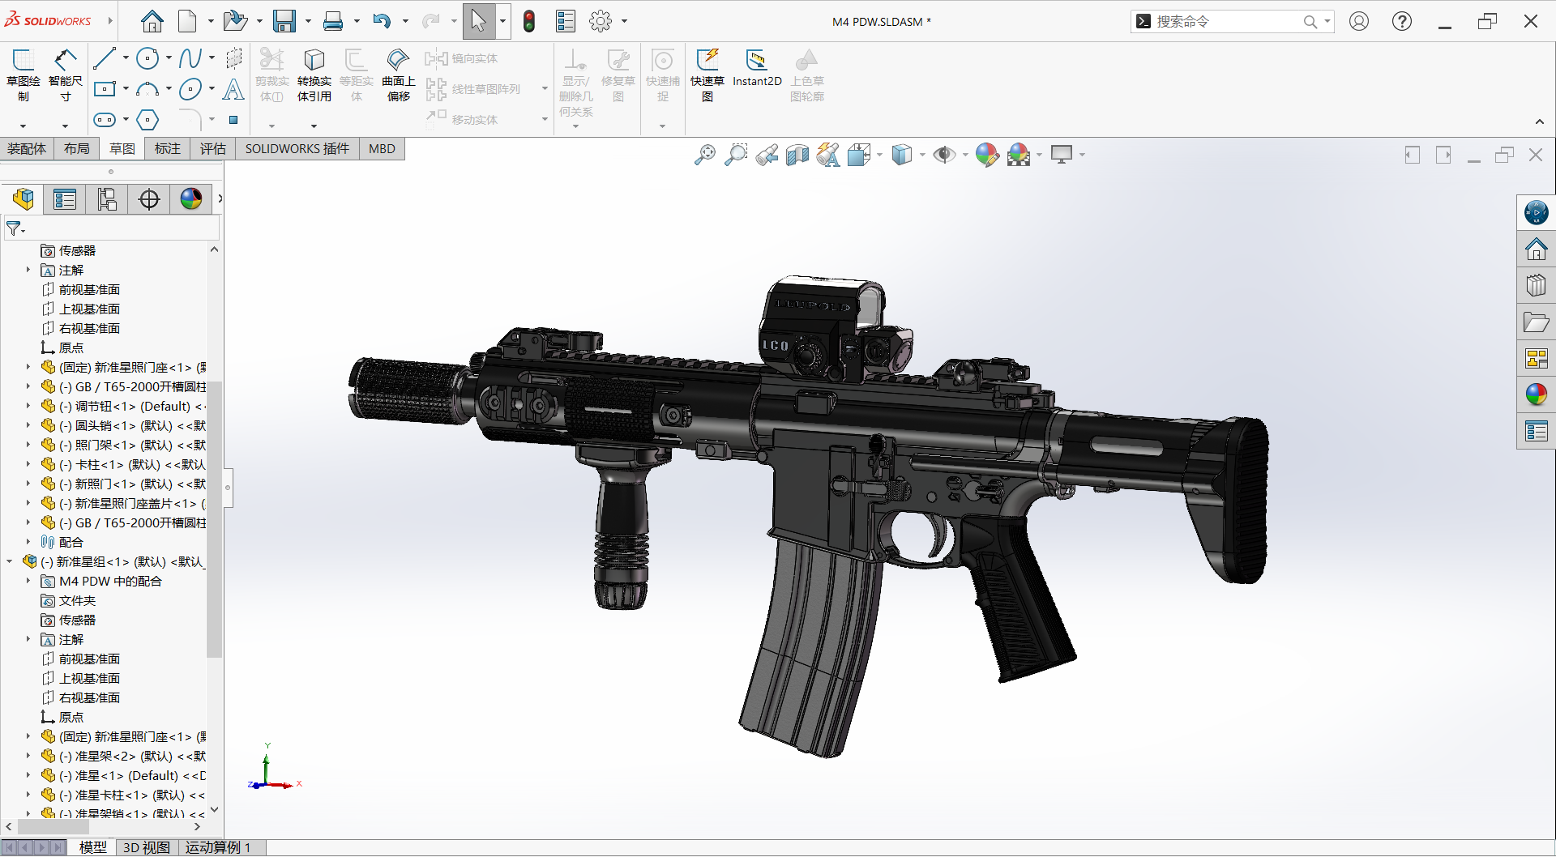Open View Orientation dropdown arrow
1556x857 pixels.
[879, 155]
